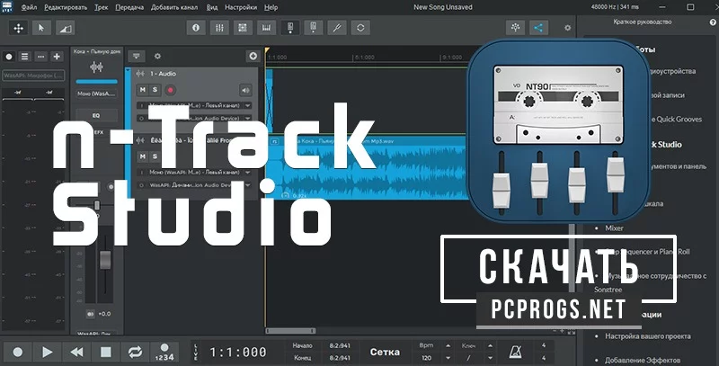Toggle loop playback in transport bar
Screen dimensions: 719x366
(135, 353)
